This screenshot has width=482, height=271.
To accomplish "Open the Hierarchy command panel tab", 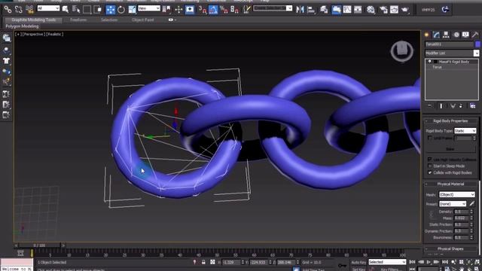I will tap(446, 35).
